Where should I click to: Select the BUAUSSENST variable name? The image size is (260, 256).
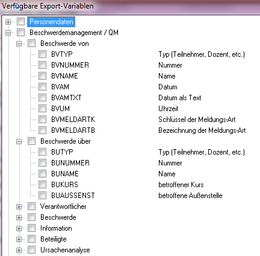[x=73, y=196]
